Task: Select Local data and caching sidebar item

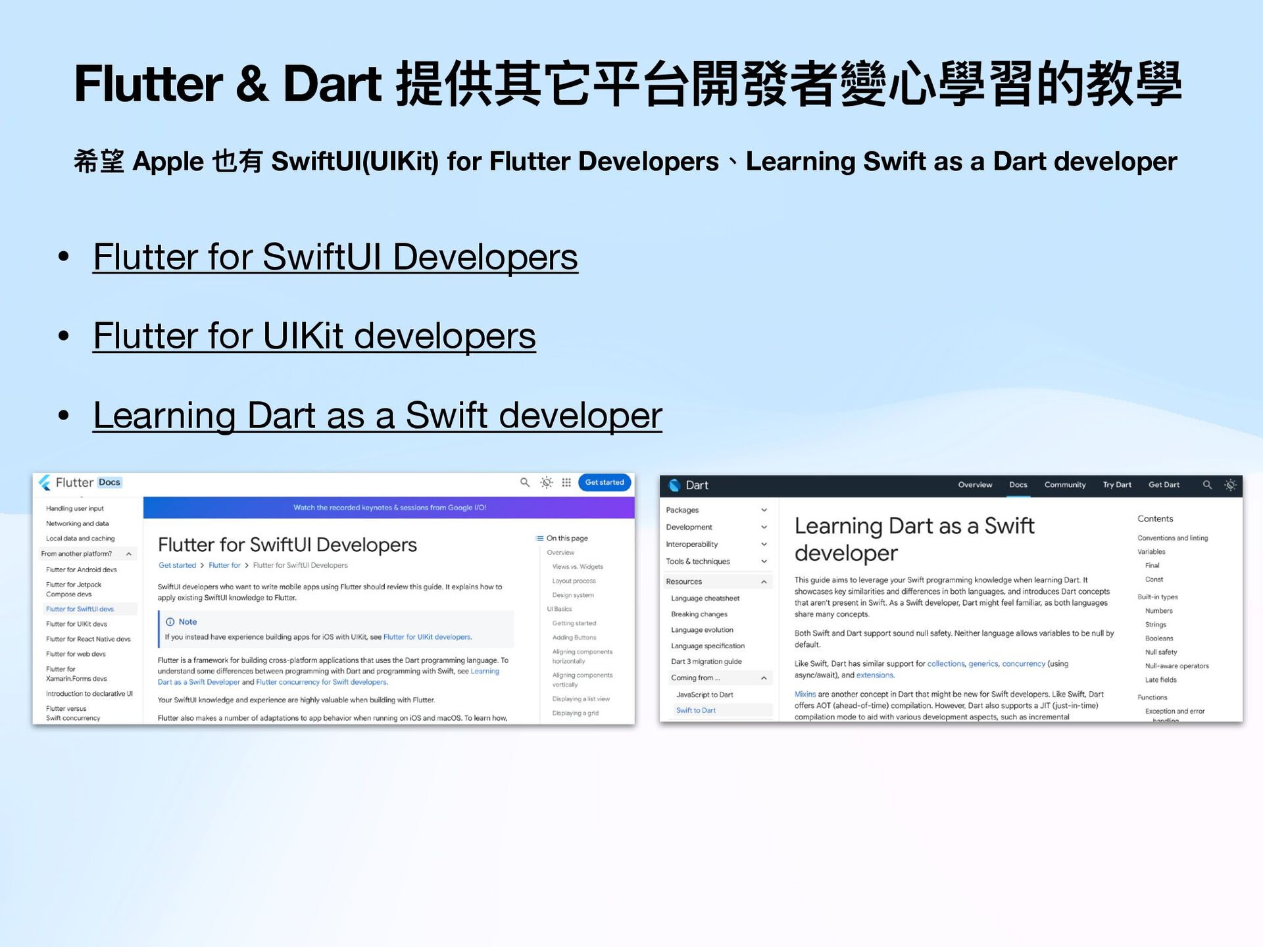Action: (x=80, y=539)
